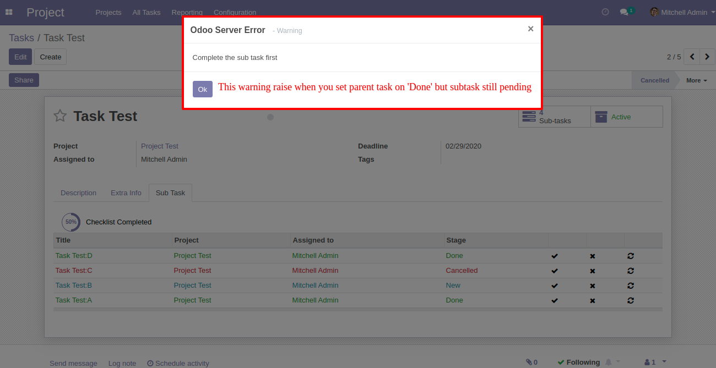Click Send message in chatter
Viewport: 716px width, 368px height.
[x=73, y=363]
